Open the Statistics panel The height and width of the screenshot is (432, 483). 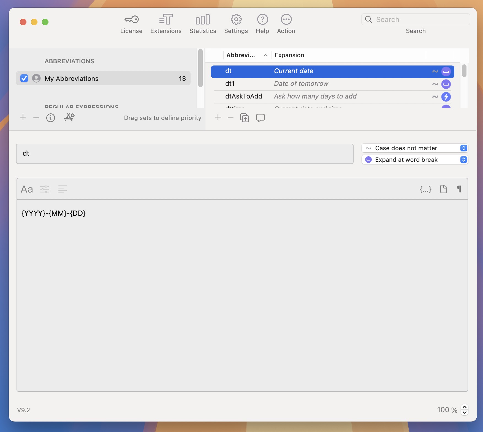(203, 23)
